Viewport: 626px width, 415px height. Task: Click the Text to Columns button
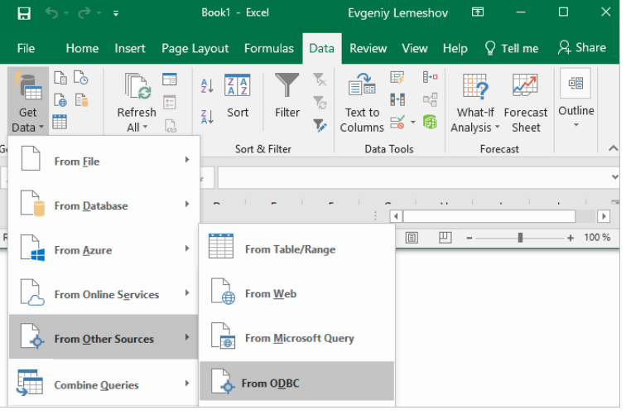pyautogui.click(x=362, y=103)
